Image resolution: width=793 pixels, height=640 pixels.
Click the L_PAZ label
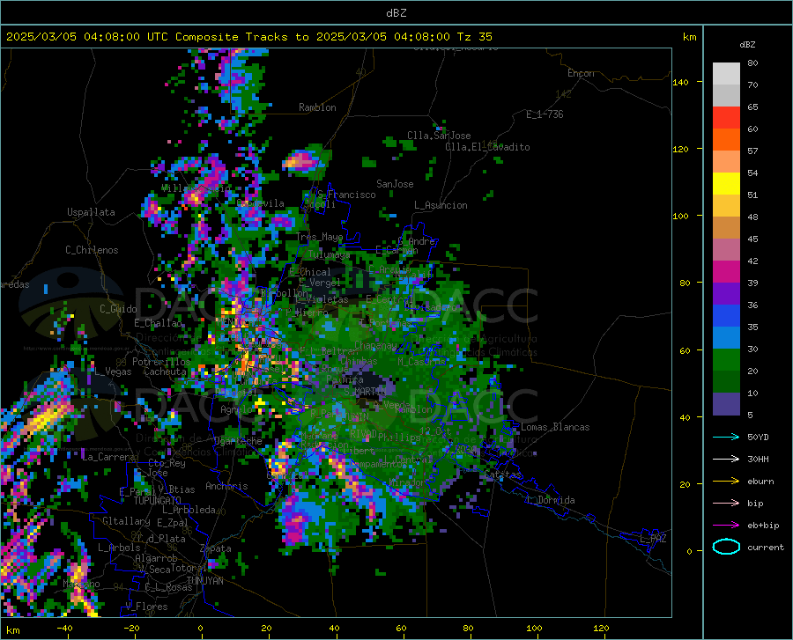[x=653, y=539]
